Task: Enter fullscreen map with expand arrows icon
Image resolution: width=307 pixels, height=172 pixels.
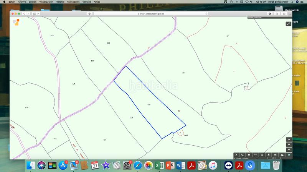Action: coord(289,24)
